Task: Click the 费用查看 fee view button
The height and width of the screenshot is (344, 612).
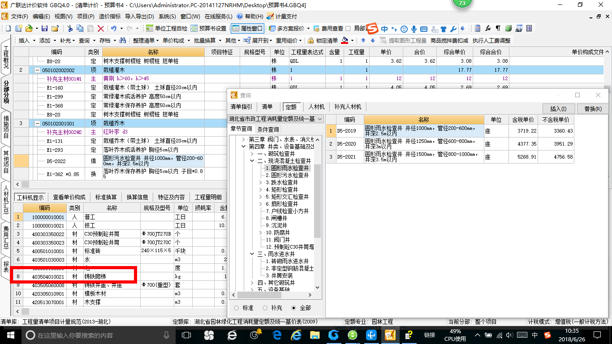Action: [328, 28]
